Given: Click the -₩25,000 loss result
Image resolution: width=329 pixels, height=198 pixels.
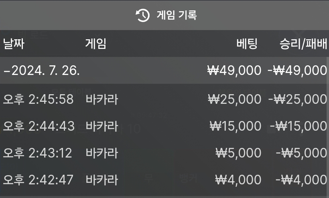Looking at the screenshot, I should tap(298, 99).
